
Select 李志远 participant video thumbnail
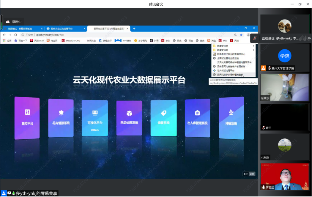coord(285,176)
